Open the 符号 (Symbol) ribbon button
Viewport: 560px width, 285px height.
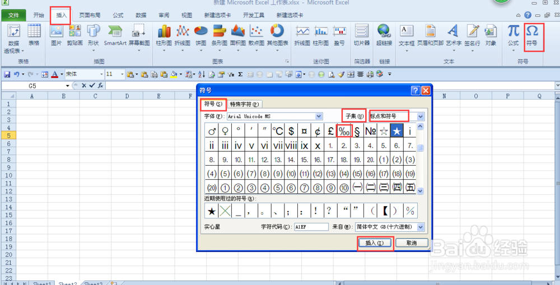532,36
